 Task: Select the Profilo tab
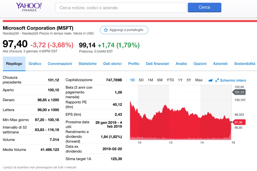point(134,64)
